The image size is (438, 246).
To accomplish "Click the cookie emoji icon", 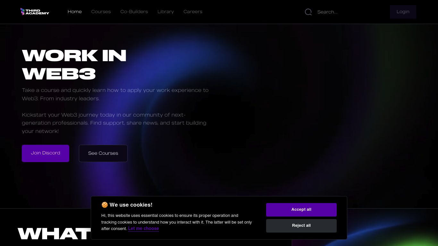I will (x=105, y=205).
